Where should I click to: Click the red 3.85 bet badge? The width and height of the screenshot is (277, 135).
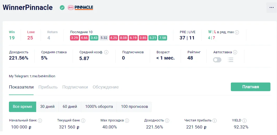143,38
